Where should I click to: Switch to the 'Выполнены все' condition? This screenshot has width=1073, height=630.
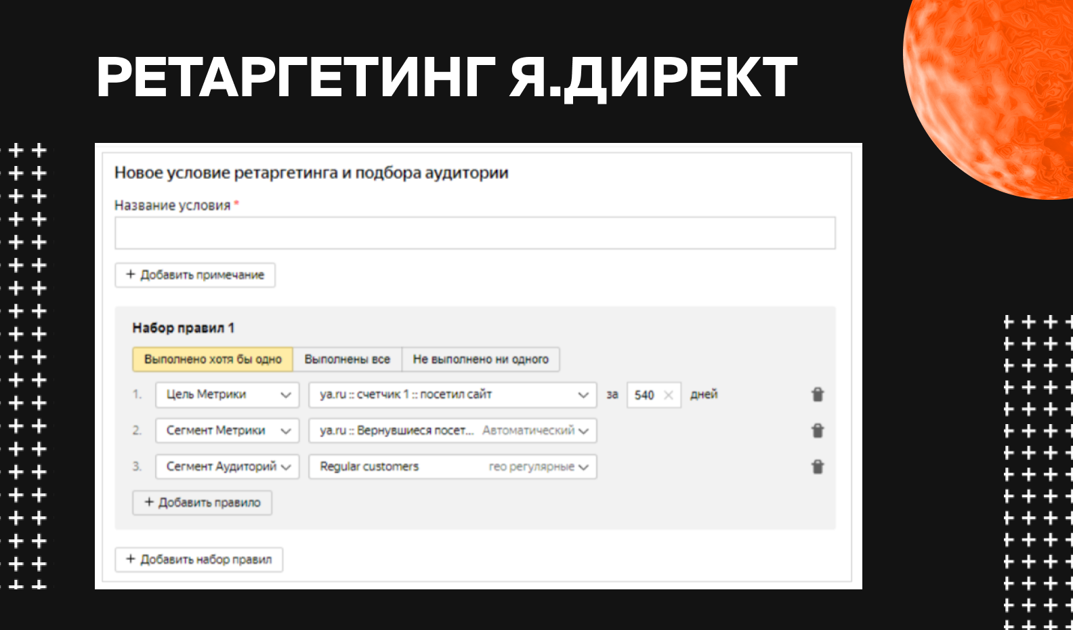coord(348,359)
